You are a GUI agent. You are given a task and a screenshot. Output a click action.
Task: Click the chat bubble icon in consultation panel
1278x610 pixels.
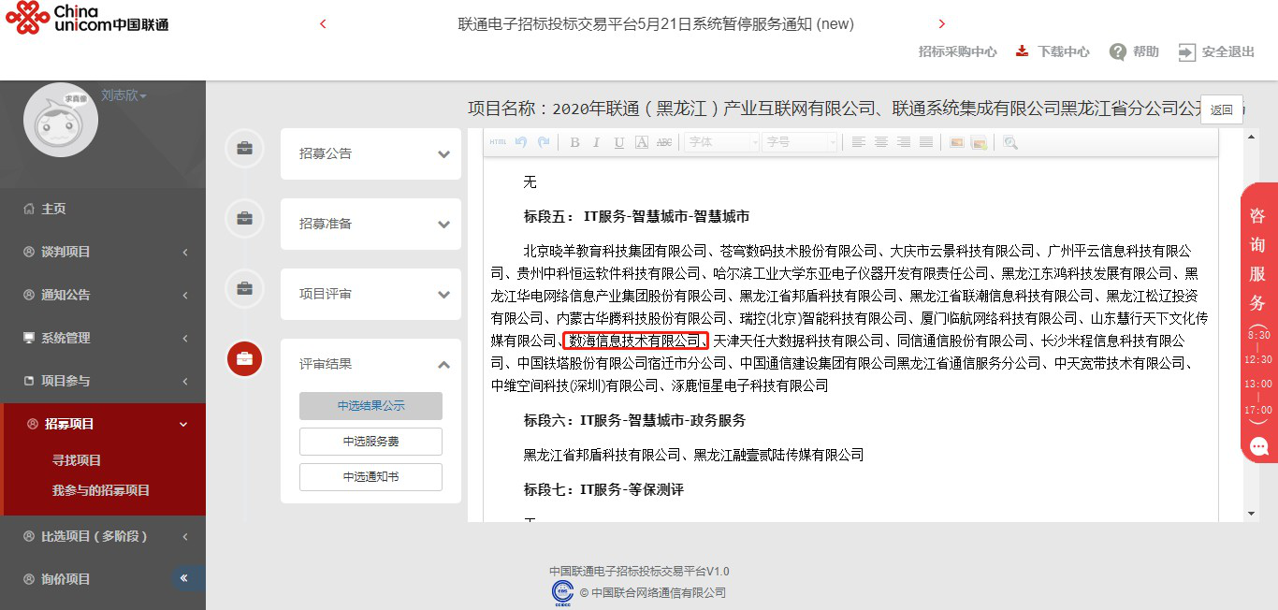[1258, 447]
